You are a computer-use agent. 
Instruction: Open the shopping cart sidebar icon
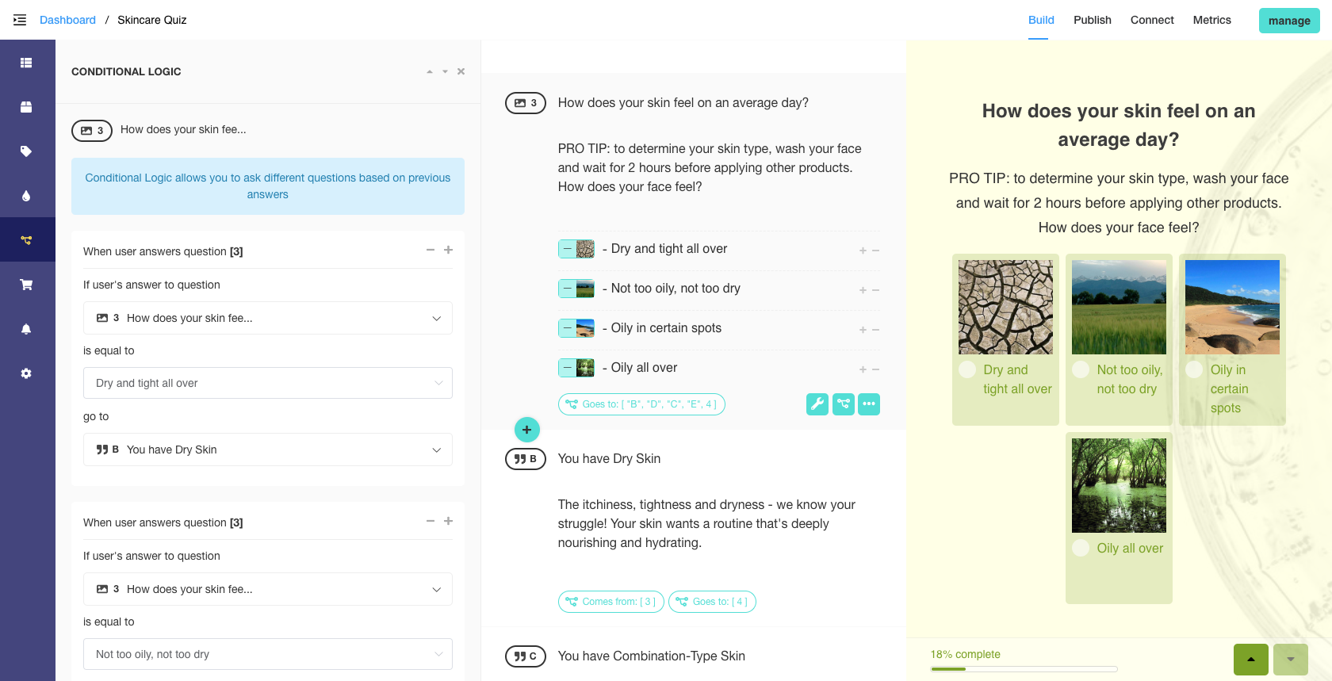[x=26, y=285]
